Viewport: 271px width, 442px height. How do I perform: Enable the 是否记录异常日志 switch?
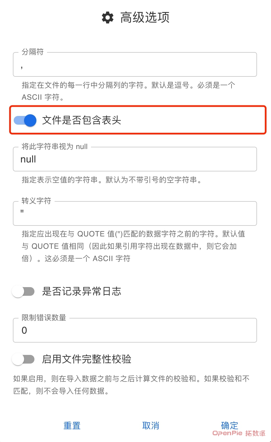coord(23,291)
